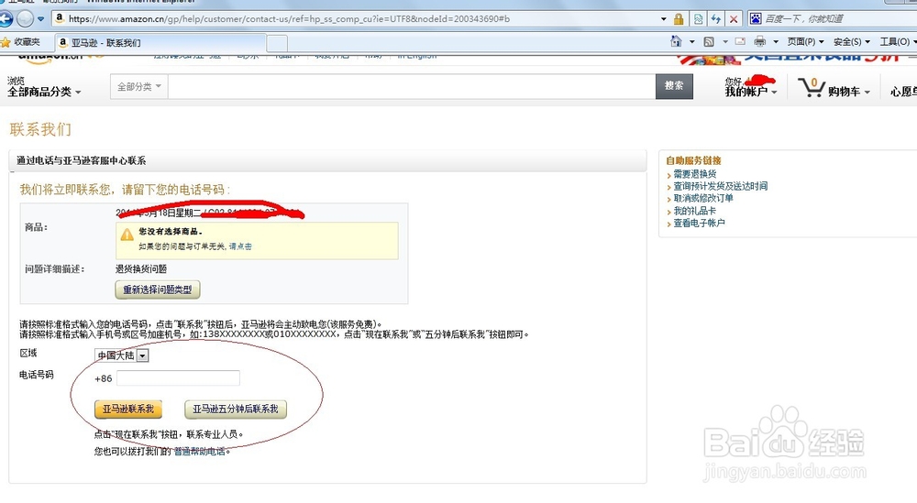Image resolution: width=917 pixels, height=503 pixels.
Task: Select the 亚马逊 - 联系我们 browser tab
Action: click(160, 43)
